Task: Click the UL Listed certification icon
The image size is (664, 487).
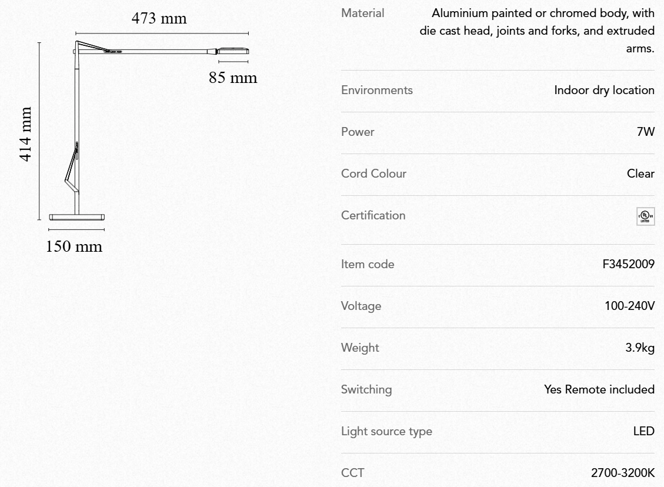Action: tap(645, 216)
